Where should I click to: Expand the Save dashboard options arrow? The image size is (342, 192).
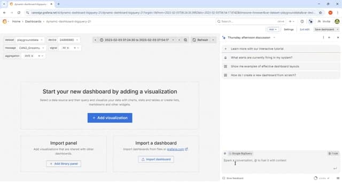(338, 29)
